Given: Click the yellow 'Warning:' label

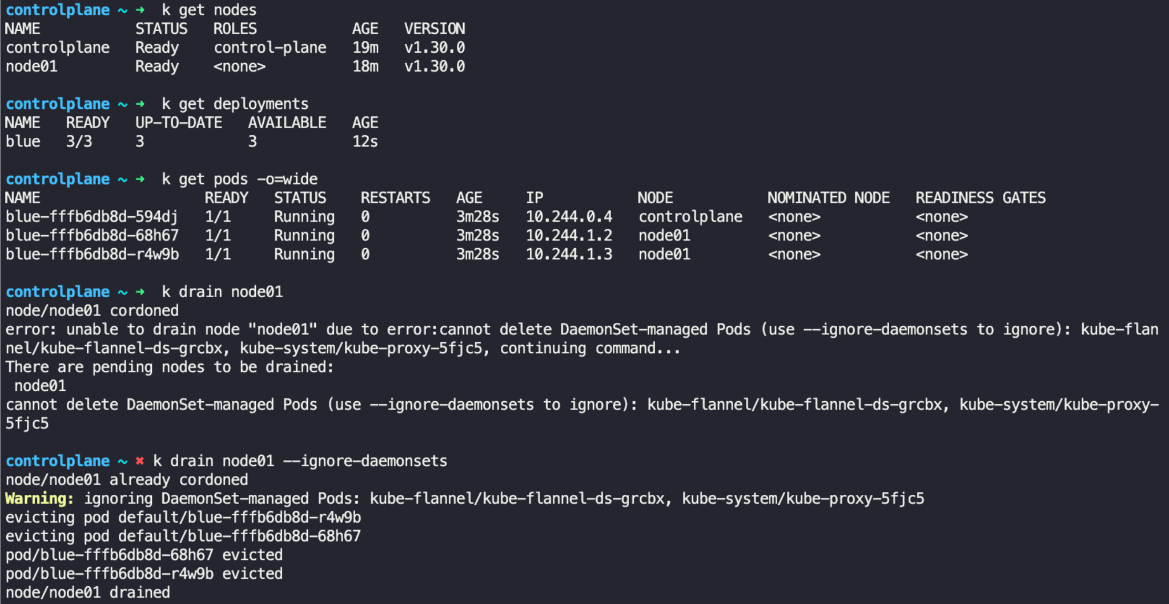Looking at the screenshot, I should coord(39,499).
